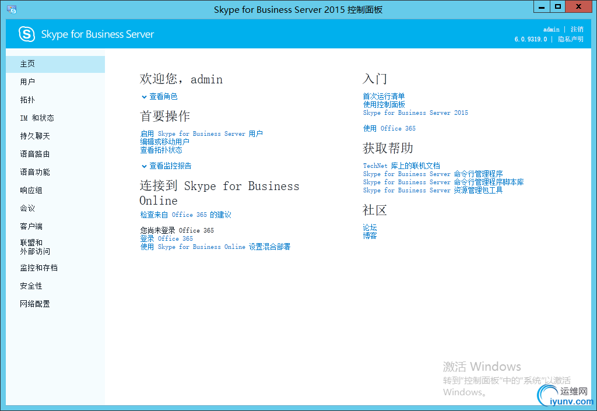
Task: Click the 您尚未登录 Office 365 text
Action: (x=177, y=231)
